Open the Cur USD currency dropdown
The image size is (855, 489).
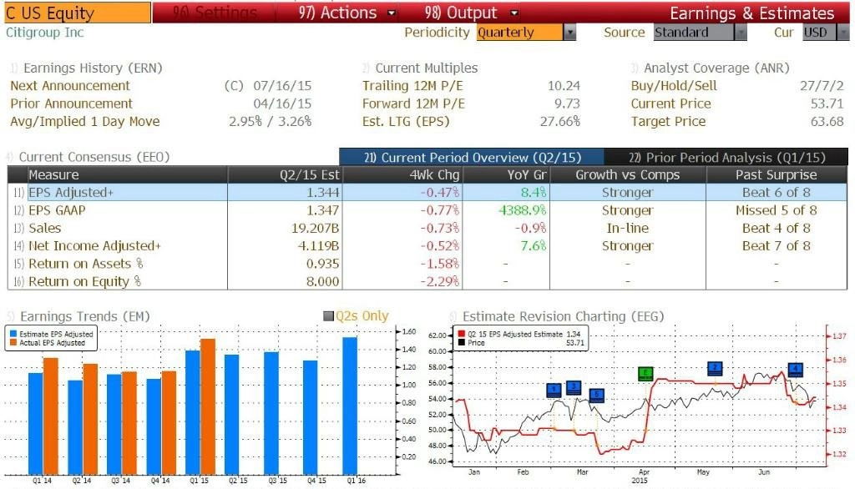(826, 33)
